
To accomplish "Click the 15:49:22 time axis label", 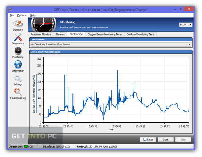I will (x=165, y=126).
